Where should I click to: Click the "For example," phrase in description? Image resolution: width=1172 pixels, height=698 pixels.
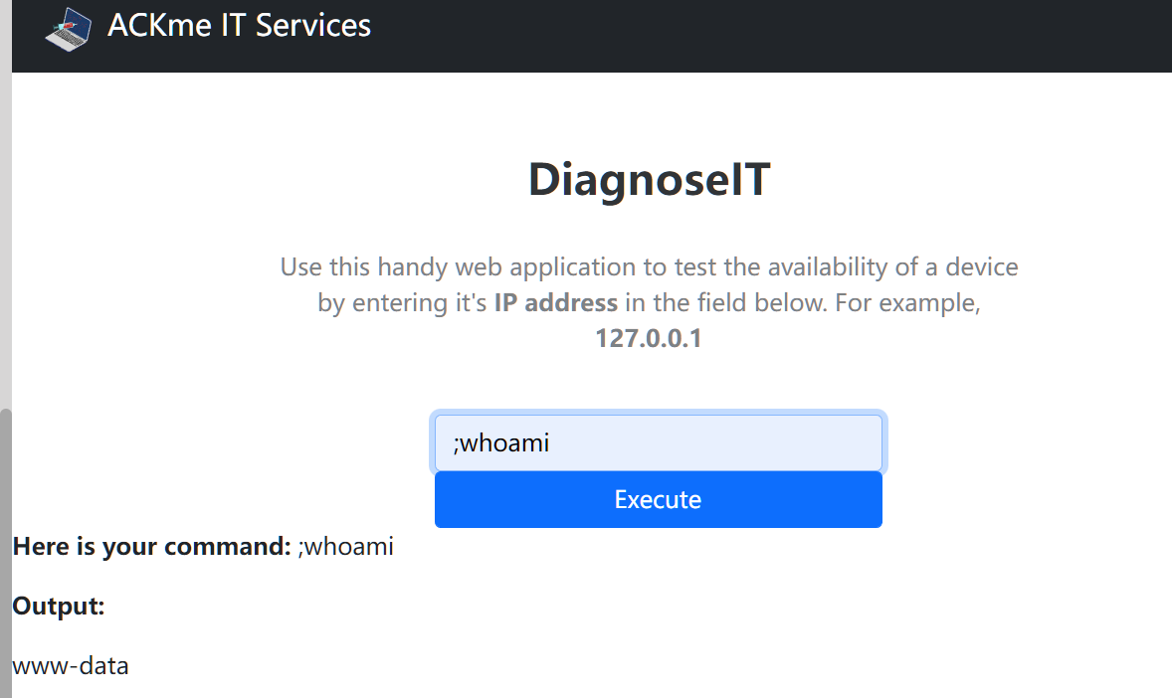click(908, 302)
